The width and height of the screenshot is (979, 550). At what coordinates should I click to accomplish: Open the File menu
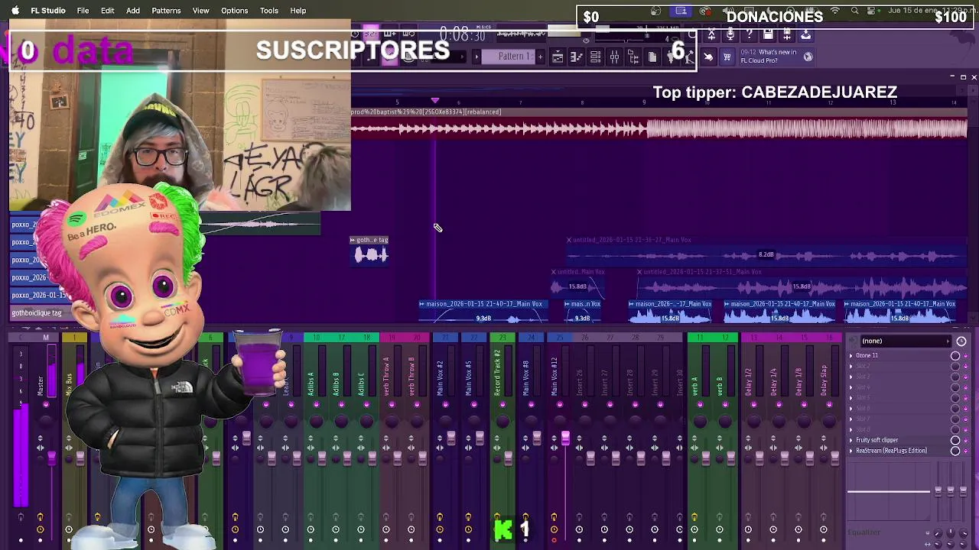(x=83, y=11)
